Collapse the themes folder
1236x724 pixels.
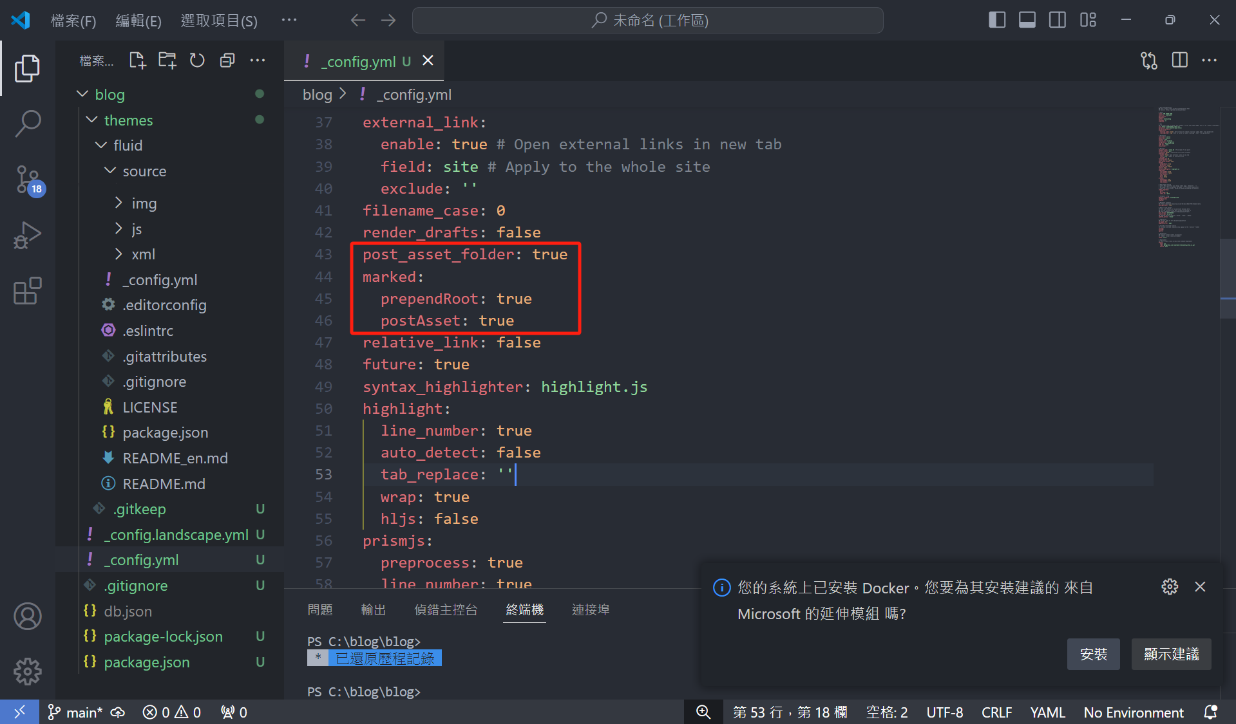coord(92,120)
